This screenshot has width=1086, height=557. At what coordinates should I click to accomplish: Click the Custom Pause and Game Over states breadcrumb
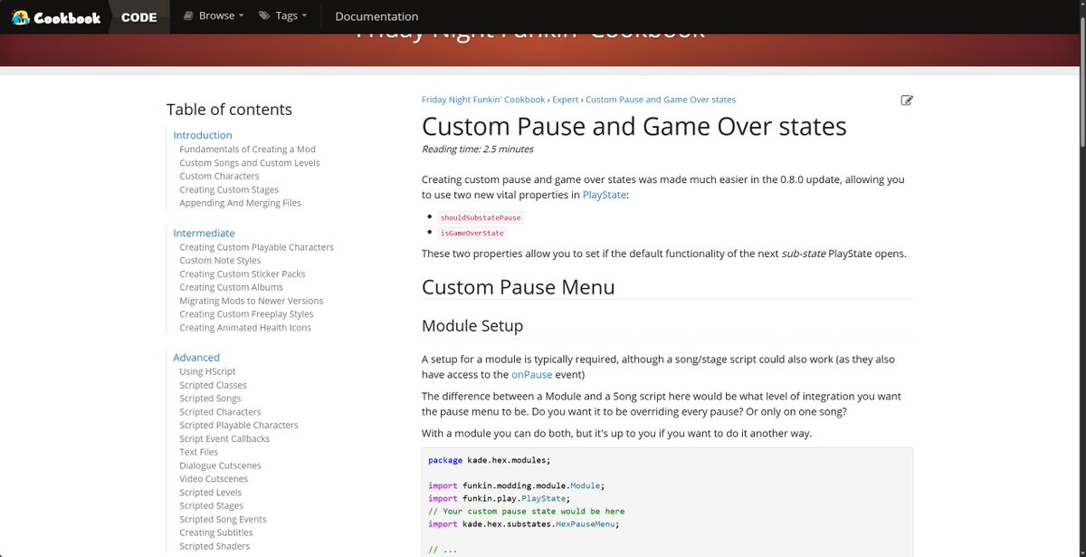tap(661, 100)
